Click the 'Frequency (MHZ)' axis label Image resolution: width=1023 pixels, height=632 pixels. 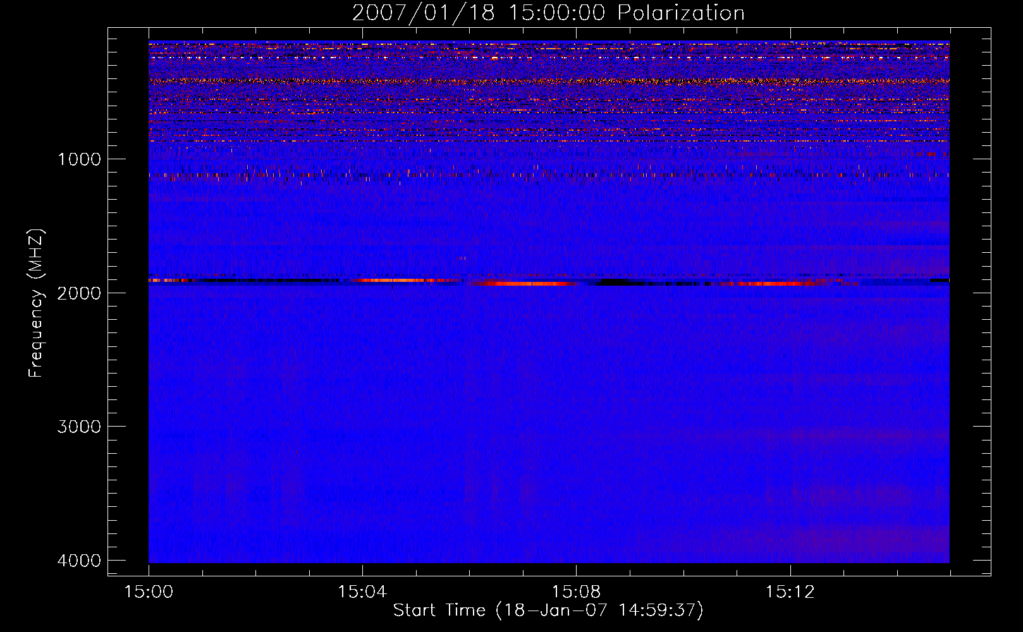(x=36, y=303)
